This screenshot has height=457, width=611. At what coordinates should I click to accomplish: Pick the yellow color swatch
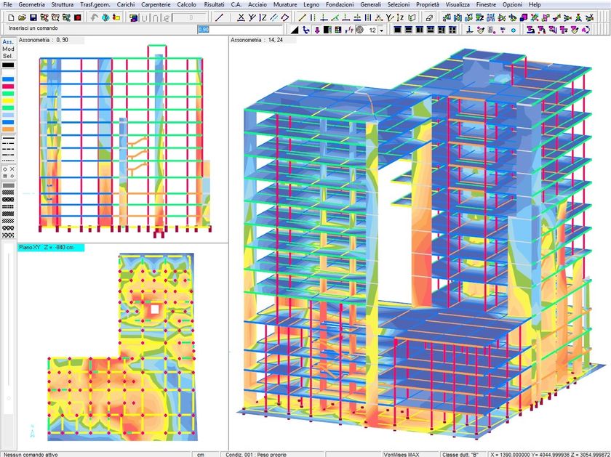pyautogui.click(x=8, y=101)
